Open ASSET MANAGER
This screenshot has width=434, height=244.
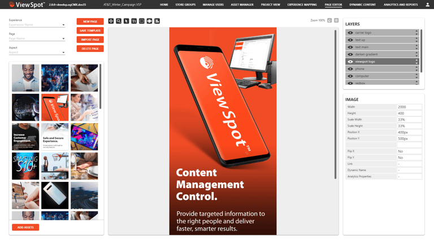tap(242, 5)
